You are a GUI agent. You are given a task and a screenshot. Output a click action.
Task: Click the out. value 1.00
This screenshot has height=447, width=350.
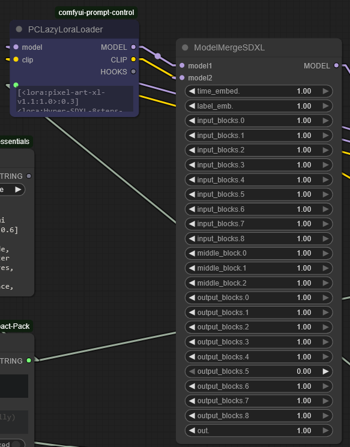pos(304,430)
